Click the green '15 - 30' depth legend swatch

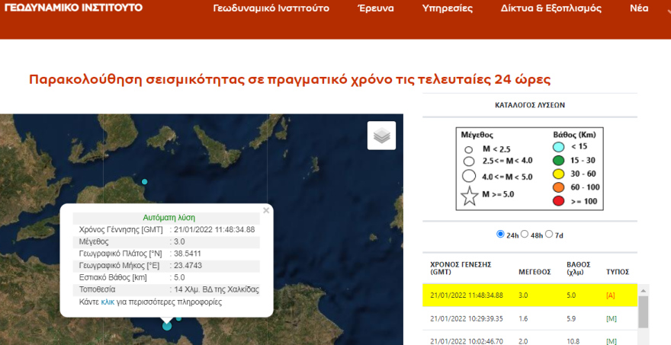tap(558, 161)
